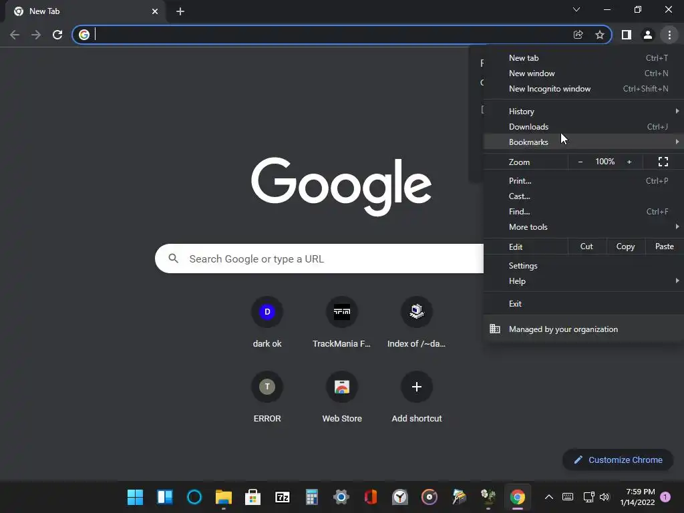Decrease zoom with the minus button
The image size is (684, 513).
click(x=580, y=162)
